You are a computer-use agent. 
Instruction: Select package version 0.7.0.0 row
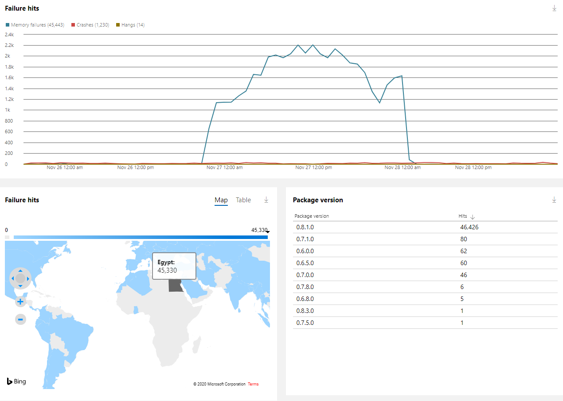pos(425,275)
